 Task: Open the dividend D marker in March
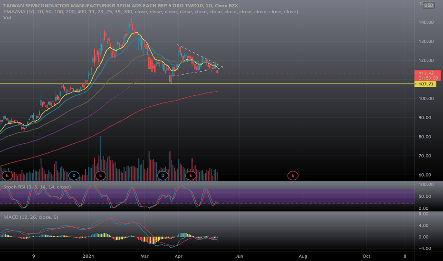163,176
